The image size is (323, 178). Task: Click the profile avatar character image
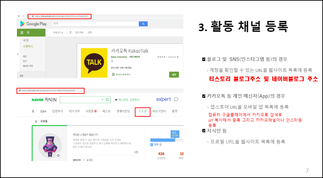click(x=50, y=145)
